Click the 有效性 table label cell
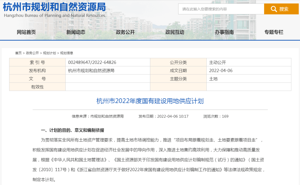The height and width of the screenshot is (185, 300). pos(37,87)
